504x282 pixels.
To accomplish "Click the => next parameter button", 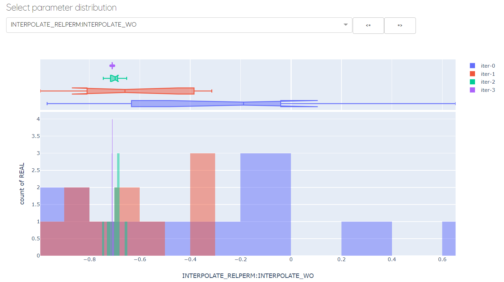I will coord(400,25).
